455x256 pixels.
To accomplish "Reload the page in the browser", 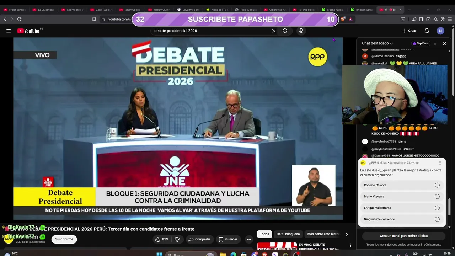I will point(20,19).
